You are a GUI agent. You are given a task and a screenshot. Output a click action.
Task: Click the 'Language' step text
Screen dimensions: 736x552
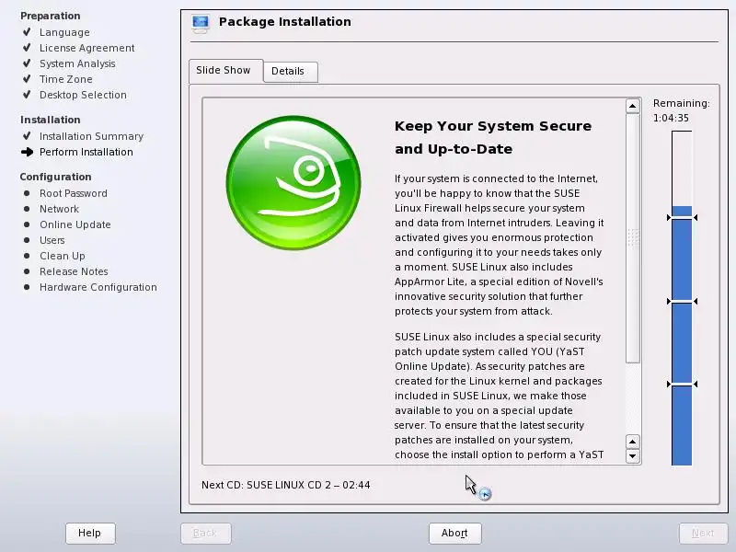pyautogui.click(x=64, y=32)
